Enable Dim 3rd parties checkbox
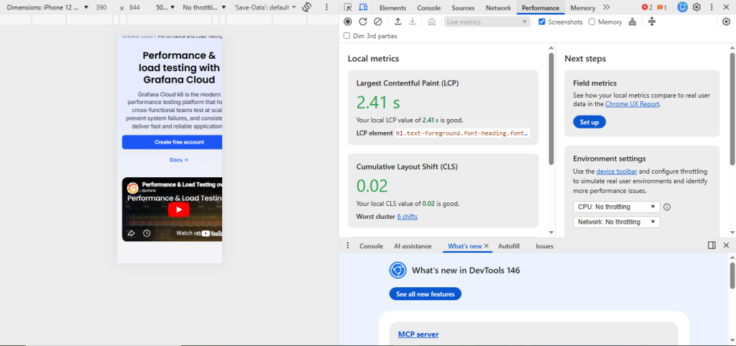This screenshot has height=346, width=736. (347, 36)
